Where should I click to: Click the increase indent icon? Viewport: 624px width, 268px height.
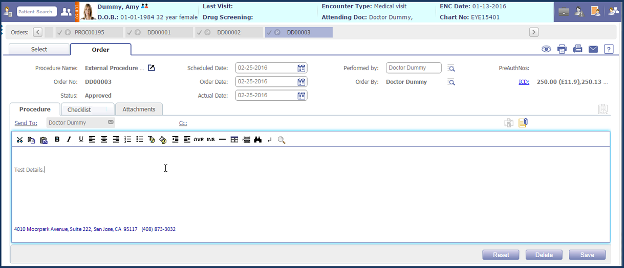coord(187,140)
